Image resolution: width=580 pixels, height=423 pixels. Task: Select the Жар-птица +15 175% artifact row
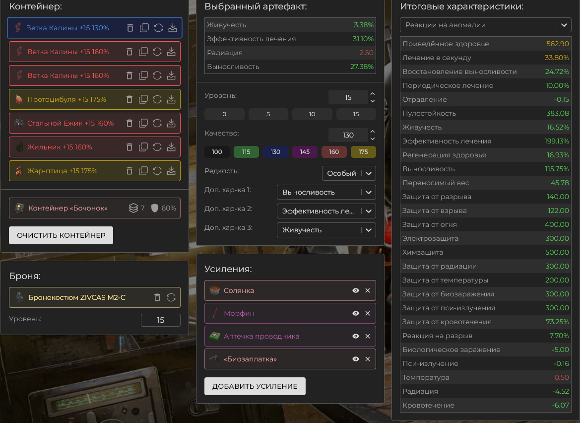[63, 171]
